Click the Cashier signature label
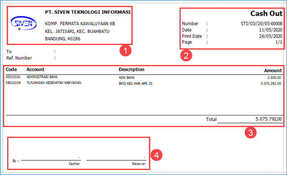The image size is (287, 175). pyautogui.click(x=74, y=164)
